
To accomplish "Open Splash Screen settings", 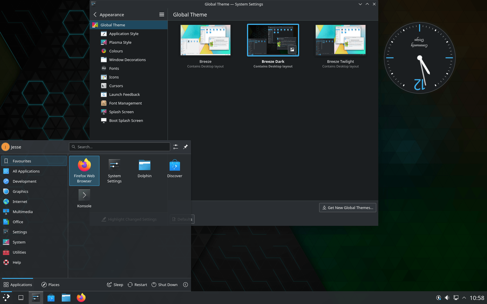I will [129, 112].
